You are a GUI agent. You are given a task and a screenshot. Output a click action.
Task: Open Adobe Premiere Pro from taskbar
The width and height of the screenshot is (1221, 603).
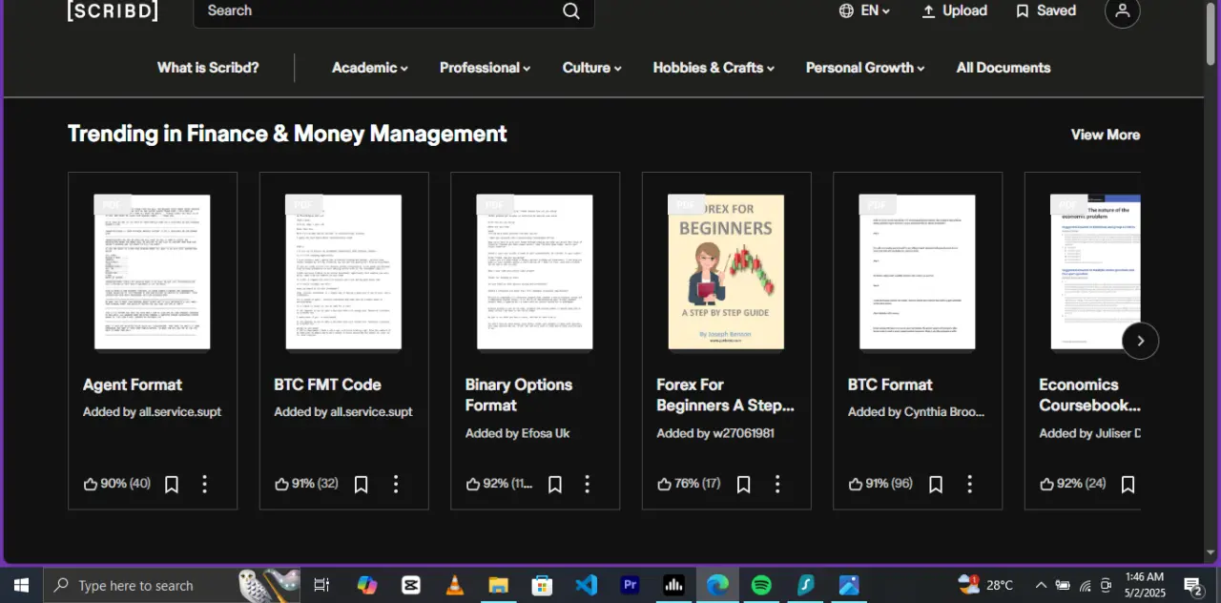(x=630, y=585)
